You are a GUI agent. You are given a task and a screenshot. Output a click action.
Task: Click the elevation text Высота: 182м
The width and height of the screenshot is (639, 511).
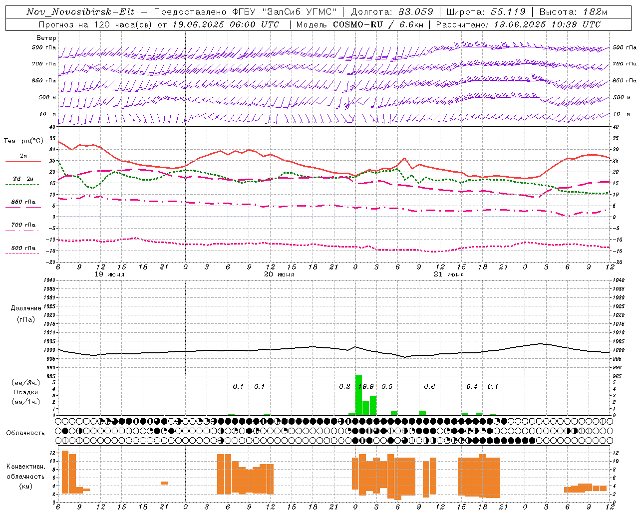coord(573,12)
